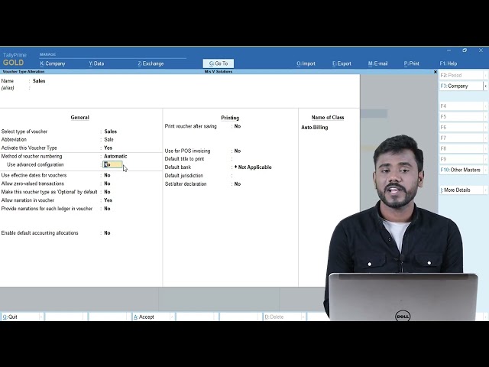The image size is (489, 367).
Task: Open the O: Import menu
Action: tap(306, 63)
